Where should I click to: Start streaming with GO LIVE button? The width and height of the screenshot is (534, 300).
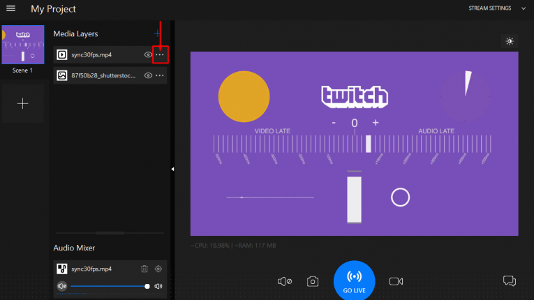coord(354,280)
